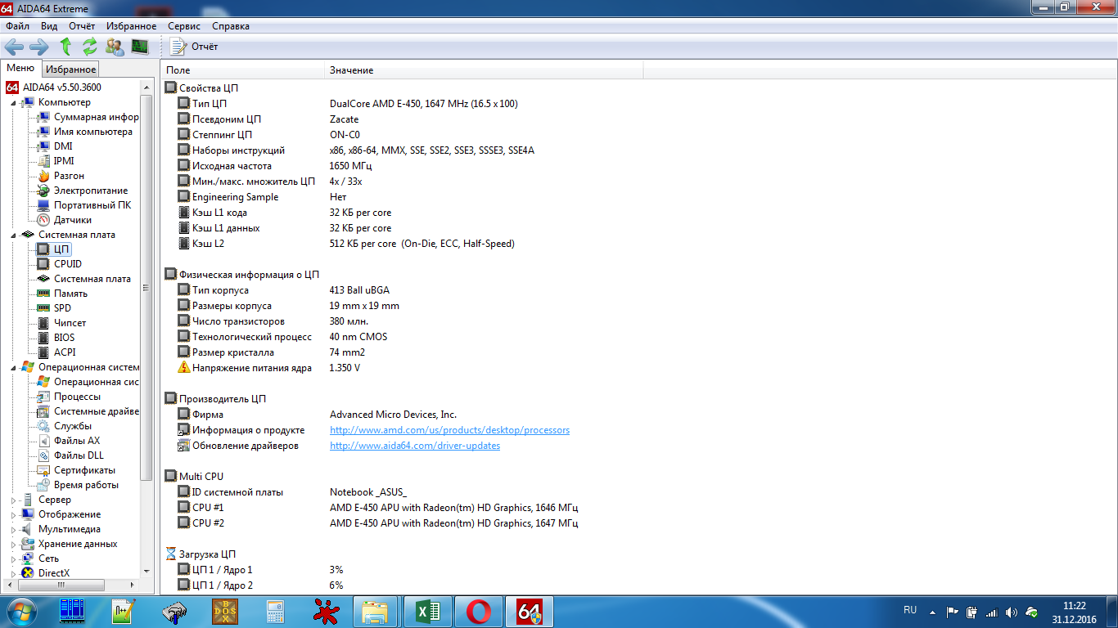Open Opera from the Windows taskbar
The width and height of the screenshot is (1118, 628).
click(x=478, y=611)
